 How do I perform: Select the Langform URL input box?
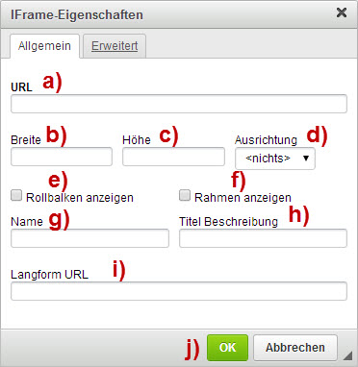click(x=179, y=291)
